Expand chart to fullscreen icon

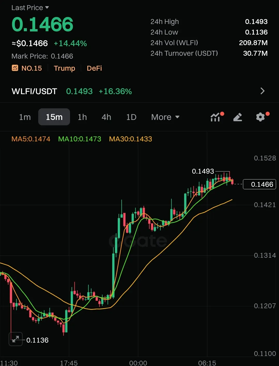click(16, 339)
